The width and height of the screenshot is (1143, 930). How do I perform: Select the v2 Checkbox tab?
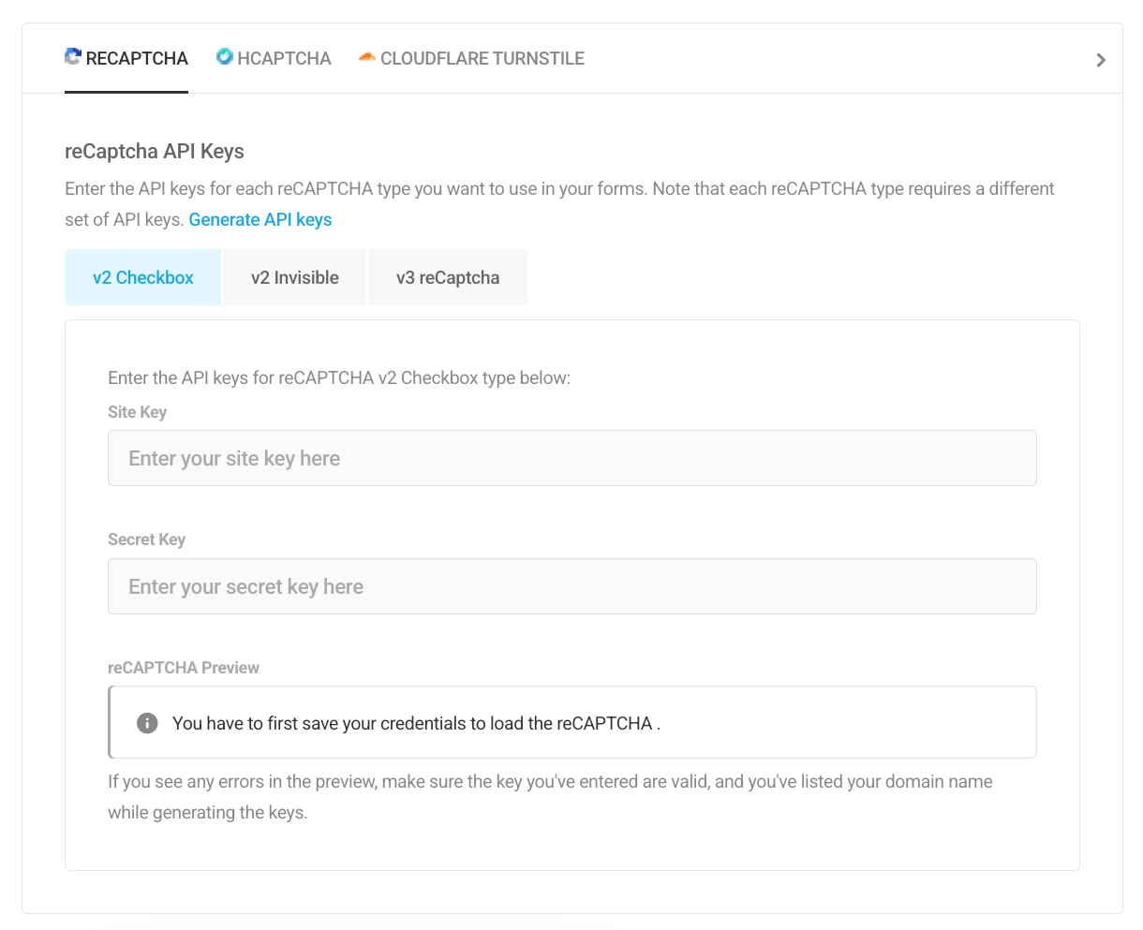tap(142, 277)
